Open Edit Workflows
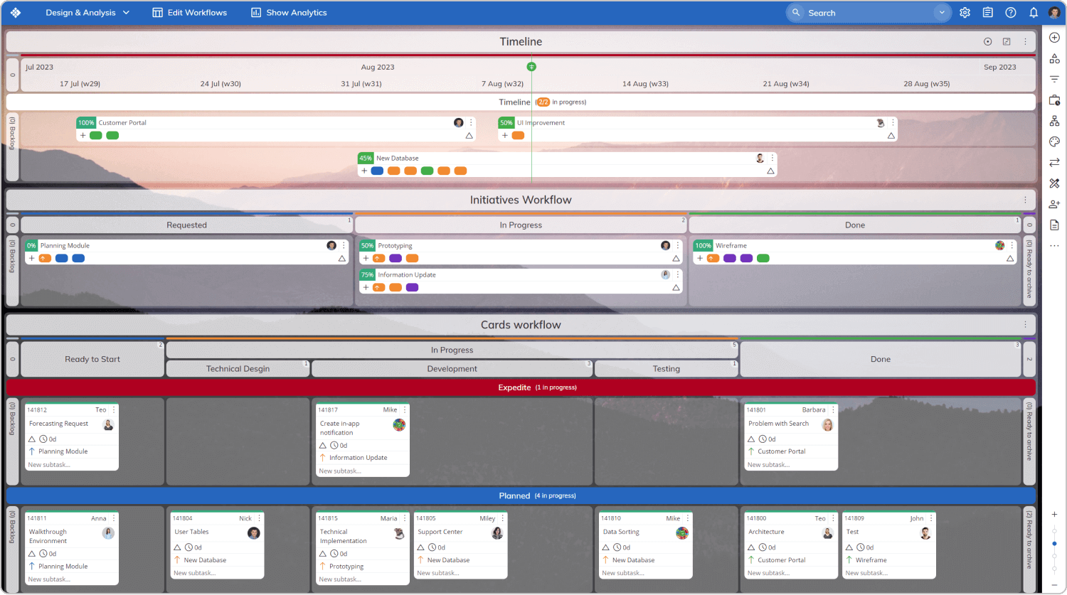 189,13
